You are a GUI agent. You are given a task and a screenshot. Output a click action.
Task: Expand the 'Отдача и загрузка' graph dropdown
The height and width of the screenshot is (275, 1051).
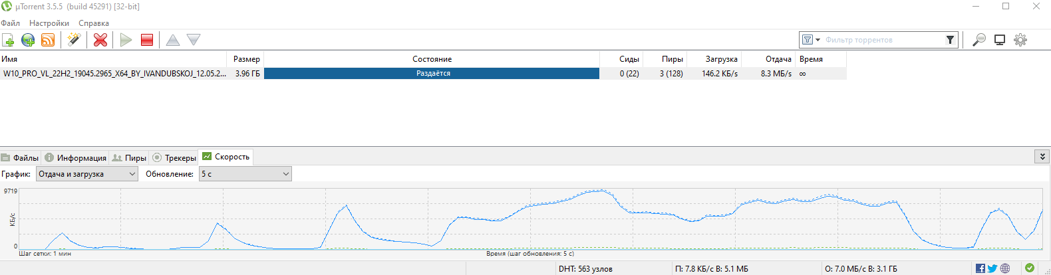coord(87,174)
